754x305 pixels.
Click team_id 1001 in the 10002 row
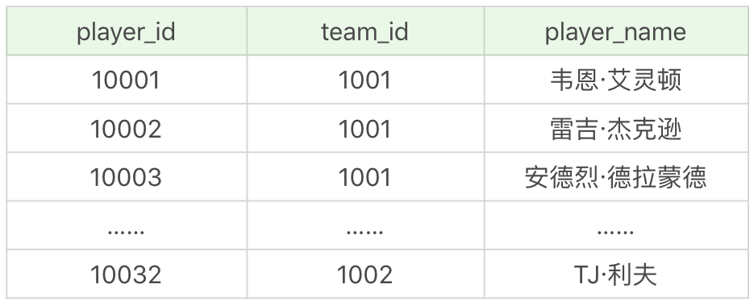365,129
